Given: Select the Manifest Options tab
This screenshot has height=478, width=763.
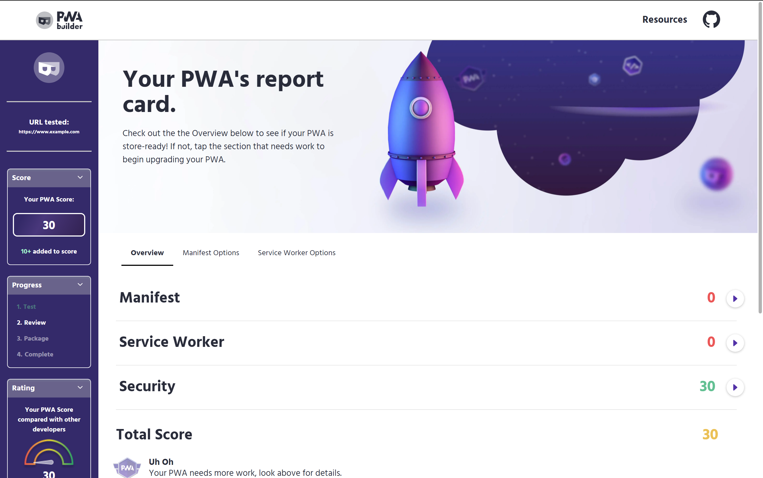Looking at the screenshot, I should coord(210,253).
